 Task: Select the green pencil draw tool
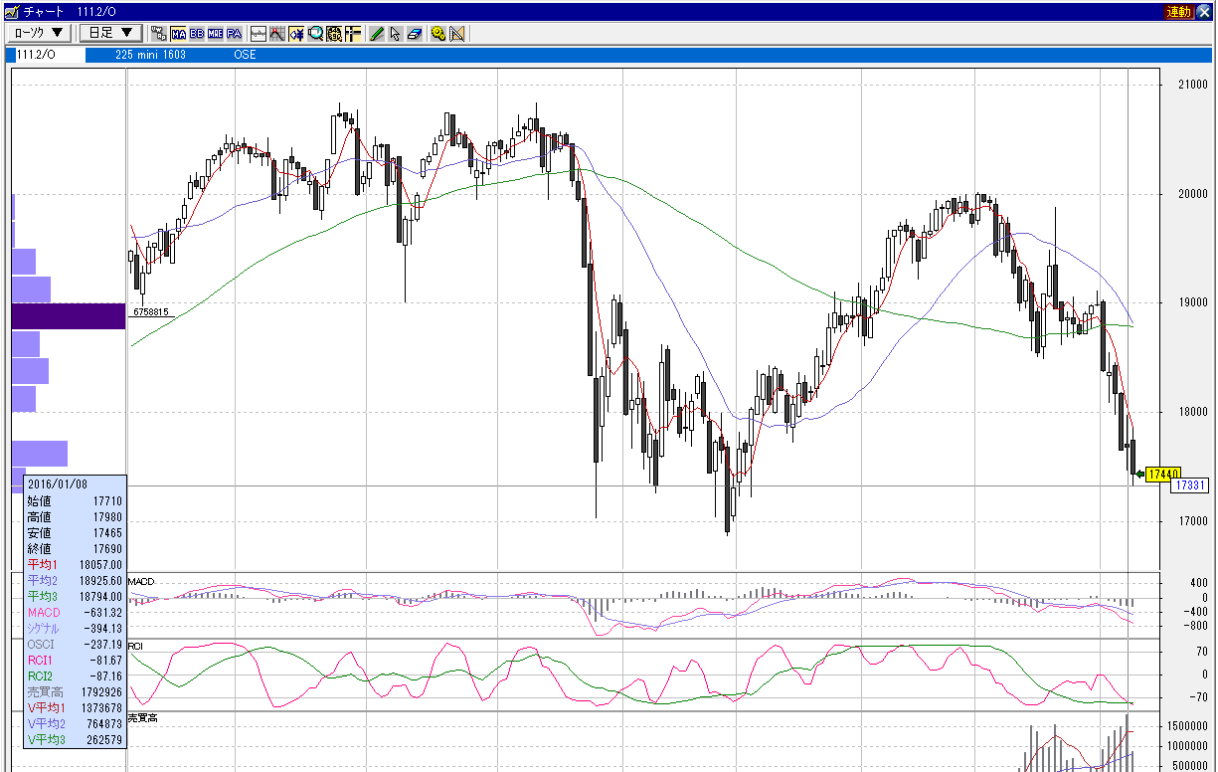(x=377, y=33)
